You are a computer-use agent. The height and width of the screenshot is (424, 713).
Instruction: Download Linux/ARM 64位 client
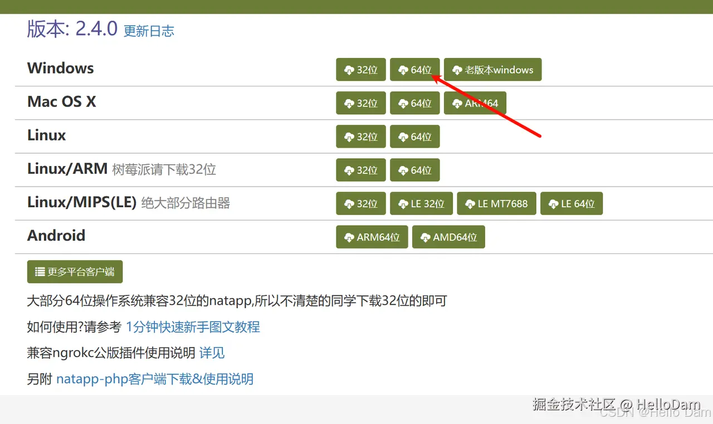415,170
